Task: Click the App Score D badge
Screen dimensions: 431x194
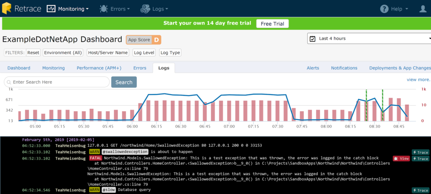Action: click(144, 40)
